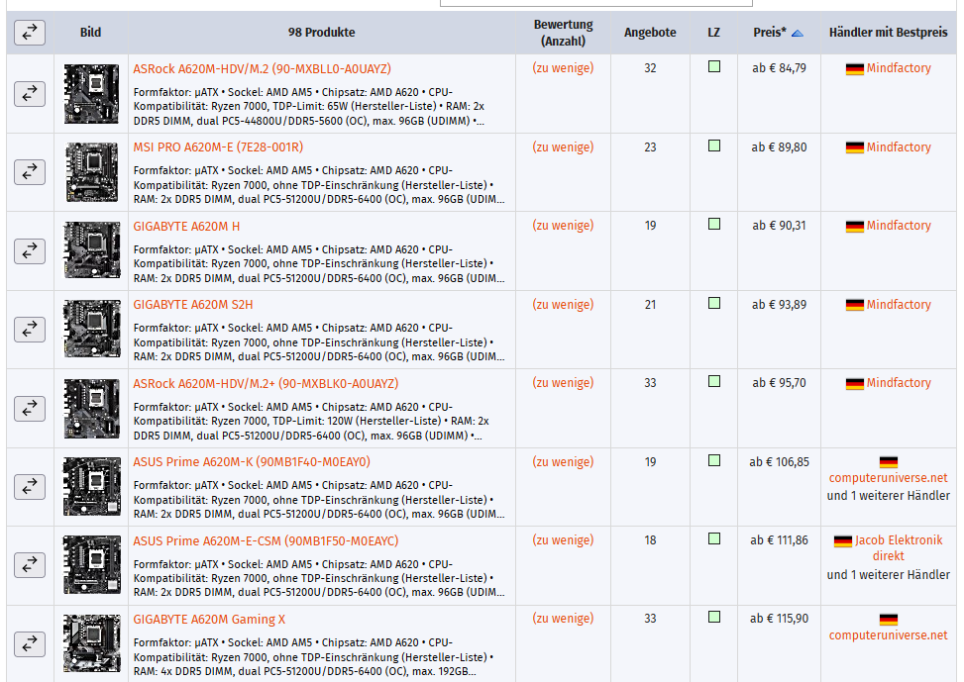
Task: Open Mindfactory link for ASRock A620M-HDV/M.2+
Action: tap(899, 383)
